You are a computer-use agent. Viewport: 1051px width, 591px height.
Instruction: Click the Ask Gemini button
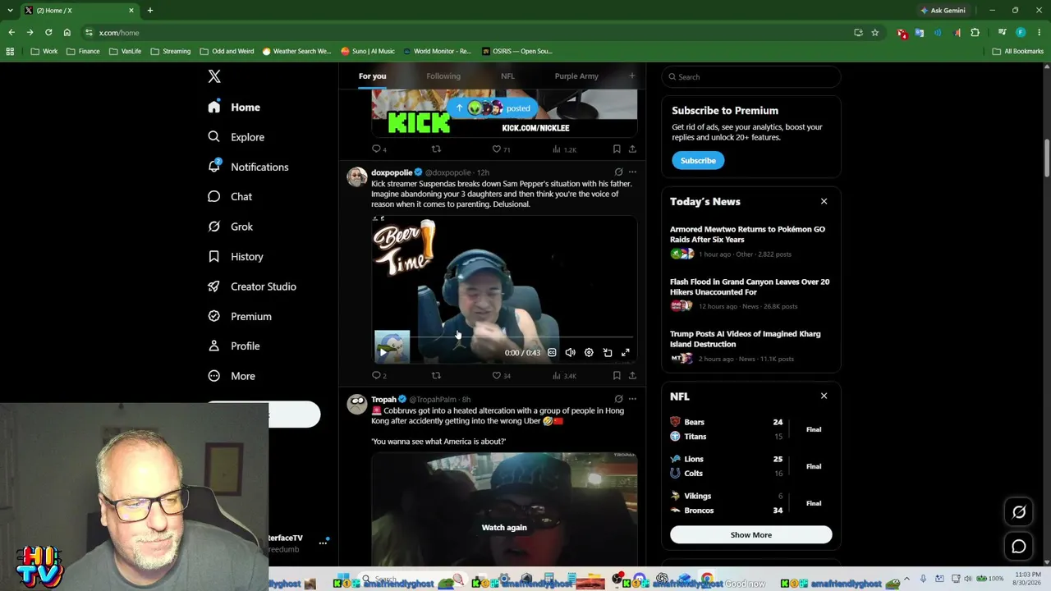(943, 11)
